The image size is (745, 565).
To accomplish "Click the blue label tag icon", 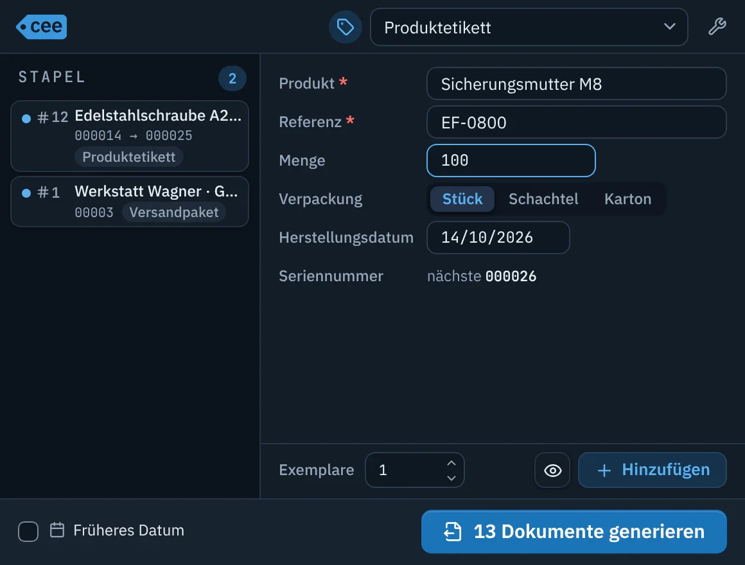I will [x=346, y=27].
